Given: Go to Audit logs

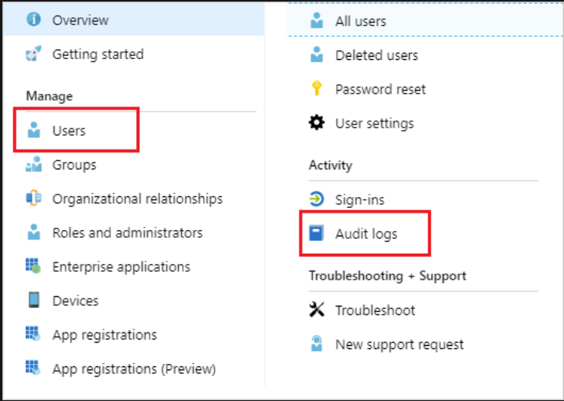Looking at the screenshot, I should pos(366,234).
